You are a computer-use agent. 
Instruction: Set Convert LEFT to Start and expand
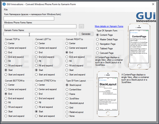pyautogui.click(x=45, y=75)
